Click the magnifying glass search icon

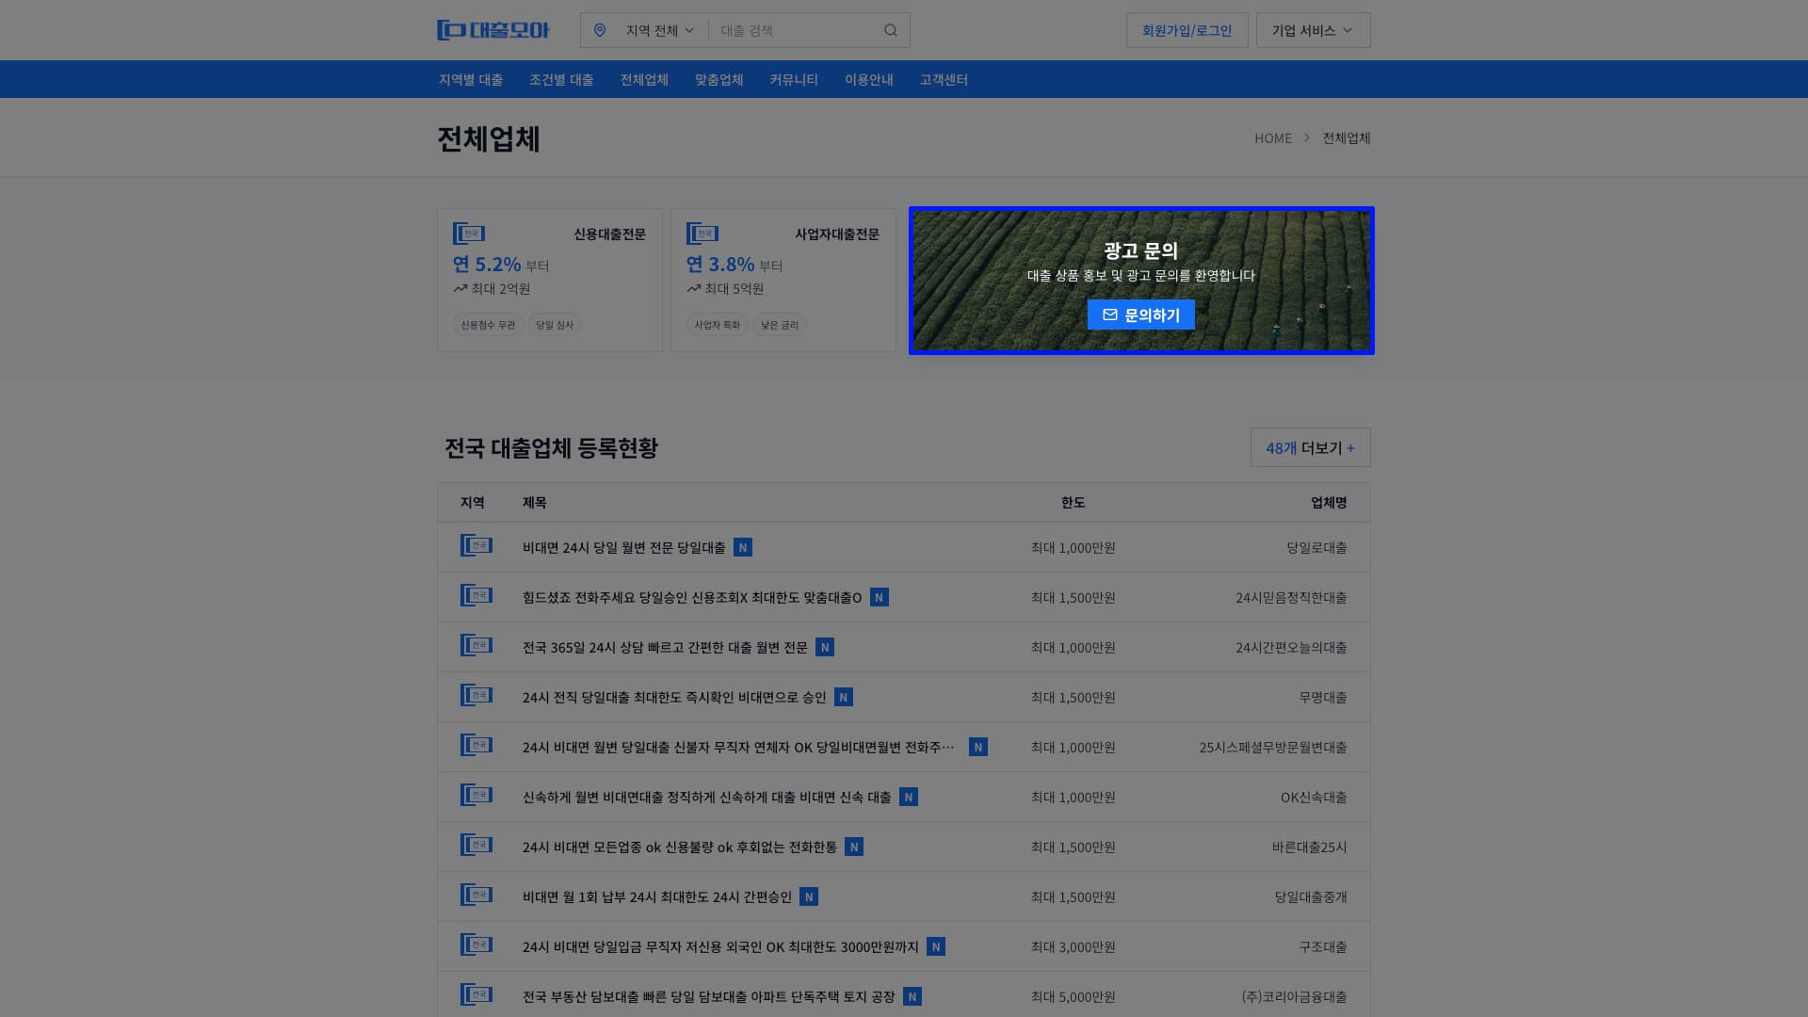[x=891, y=29]
